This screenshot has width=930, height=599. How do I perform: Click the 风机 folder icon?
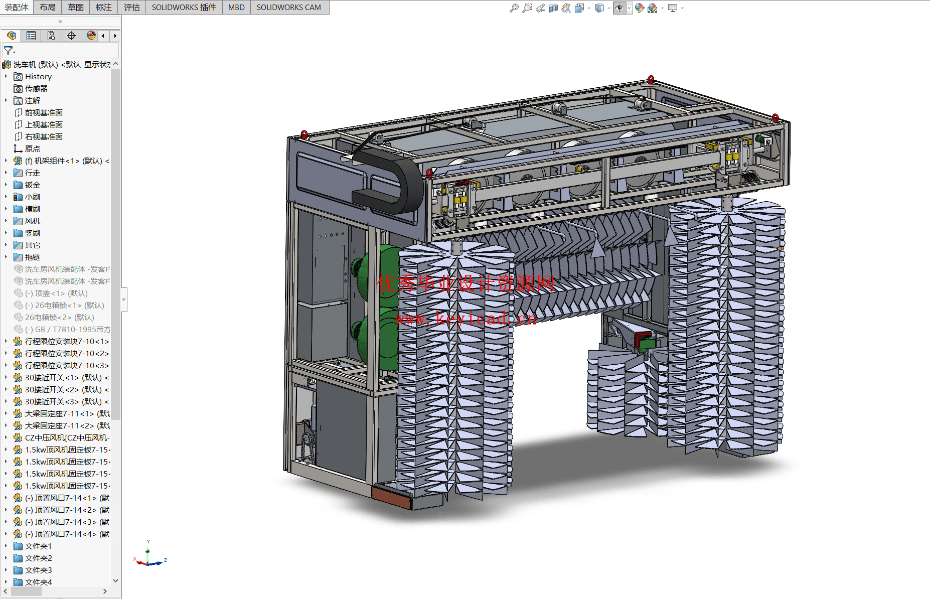pos(18,221)
